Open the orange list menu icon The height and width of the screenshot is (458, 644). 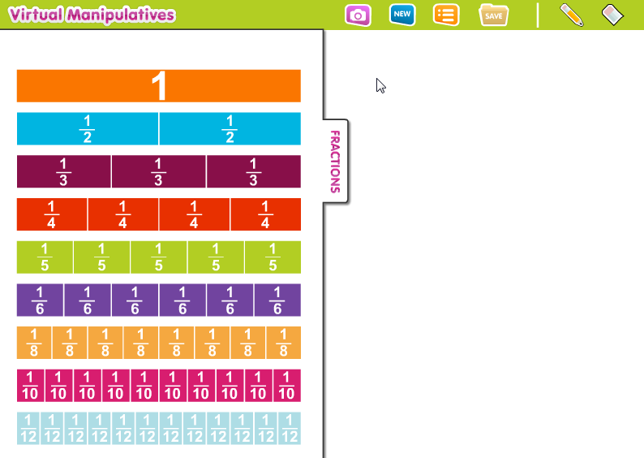point(446,15)
